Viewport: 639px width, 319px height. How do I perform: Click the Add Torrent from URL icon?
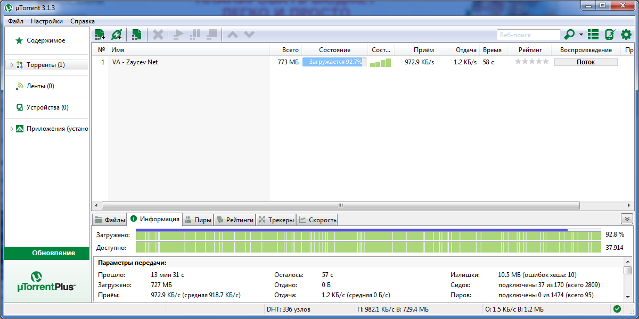pyautogui.click(x=117, y=35)
